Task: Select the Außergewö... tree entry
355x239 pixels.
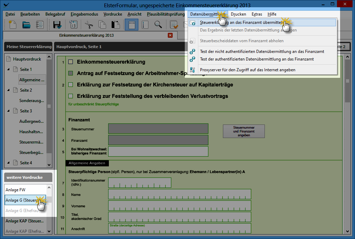Action: [x=32, y=121]
